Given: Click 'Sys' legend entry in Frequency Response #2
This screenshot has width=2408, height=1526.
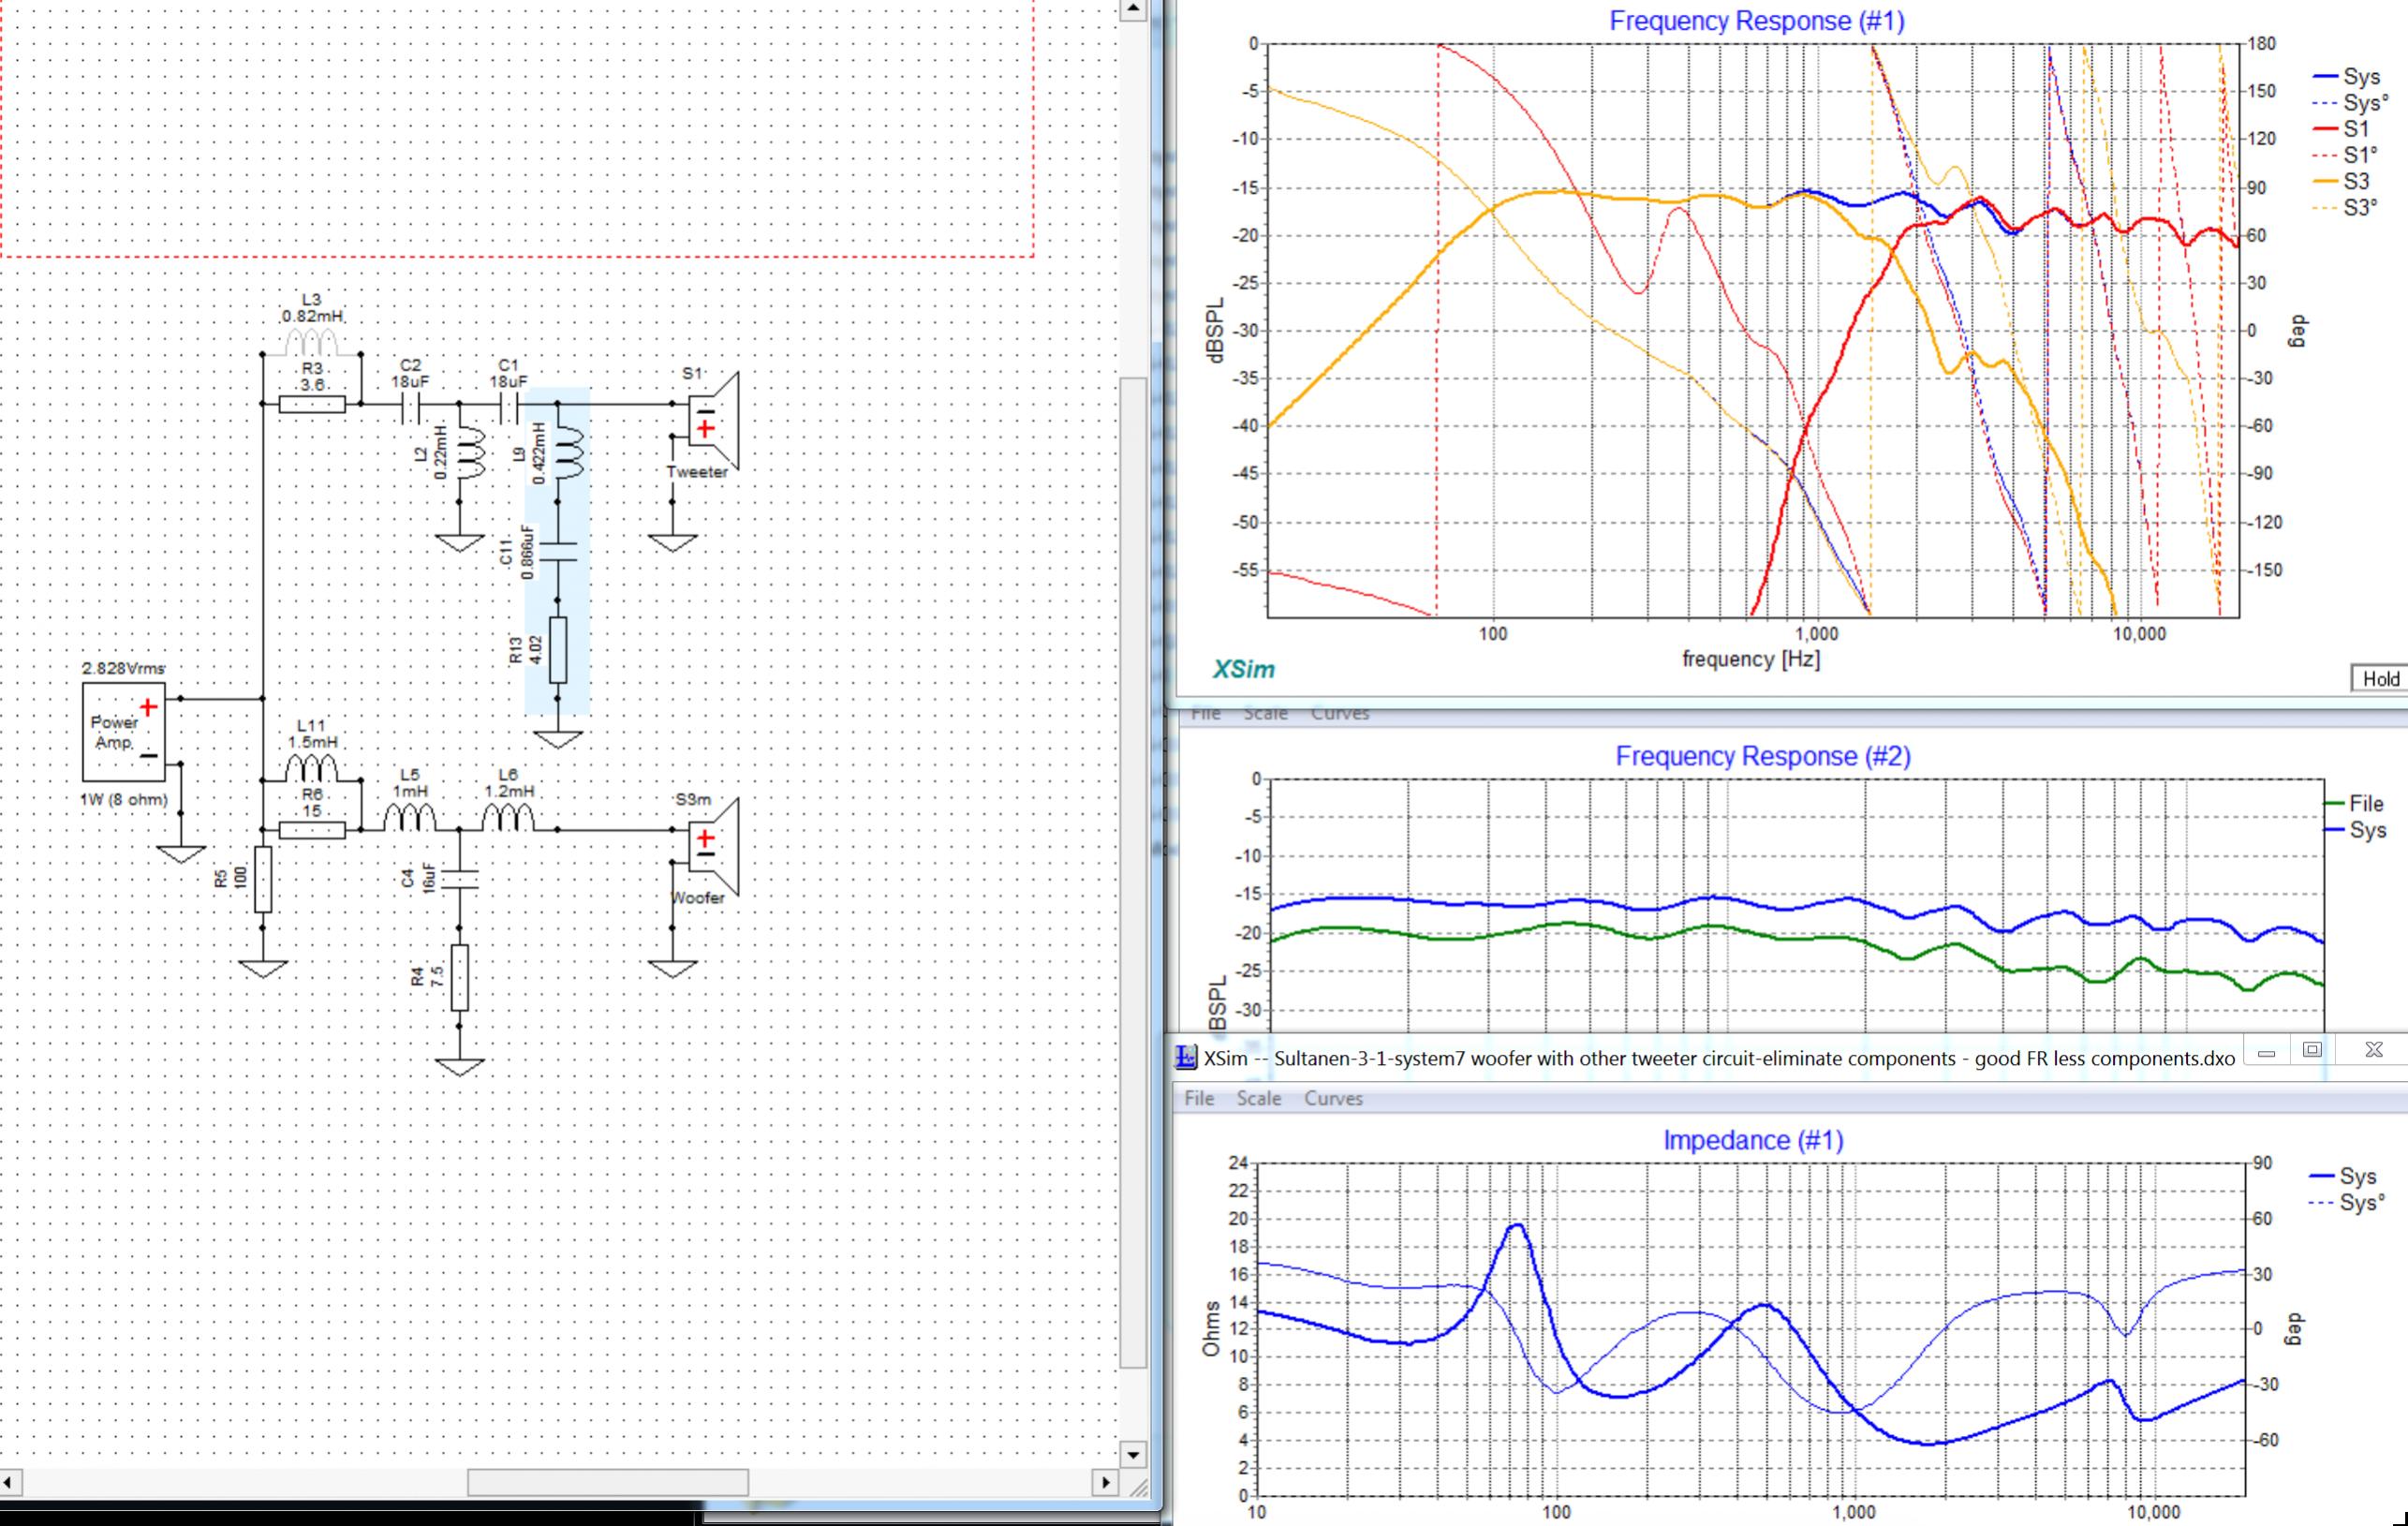Looking at the screenshot, I should click(2354, 830).
